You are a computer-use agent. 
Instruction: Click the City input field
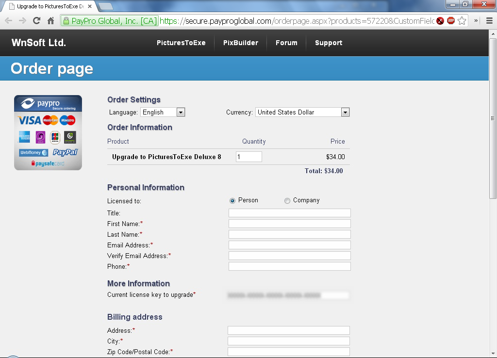(x=289, y=341)
